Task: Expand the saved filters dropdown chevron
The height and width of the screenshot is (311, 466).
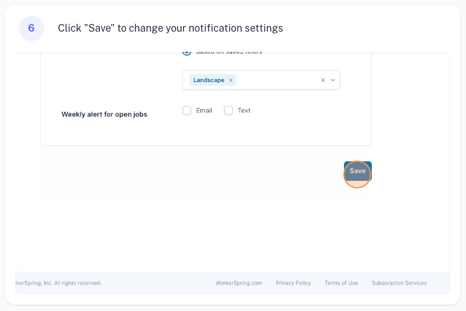Action: [333, 80]
